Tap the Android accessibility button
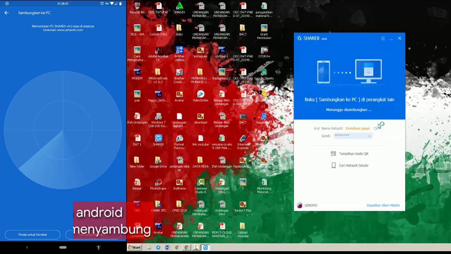451x254 pixels. point(99,248)
